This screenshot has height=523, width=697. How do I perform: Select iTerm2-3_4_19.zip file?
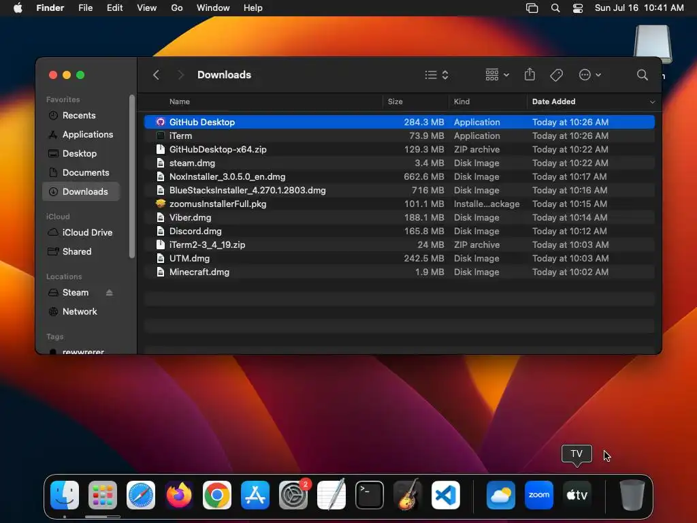(399, 244)
